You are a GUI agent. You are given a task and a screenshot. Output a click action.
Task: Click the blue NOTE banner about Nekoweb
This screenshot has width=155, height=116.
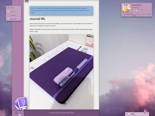(61, 11)
